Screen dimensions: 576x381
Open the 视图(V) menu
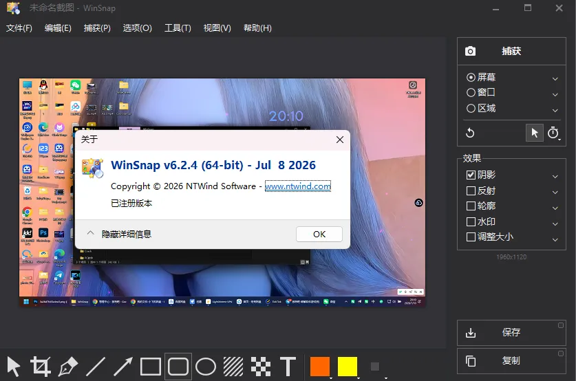pyautogui.click(x=217, y=28)
